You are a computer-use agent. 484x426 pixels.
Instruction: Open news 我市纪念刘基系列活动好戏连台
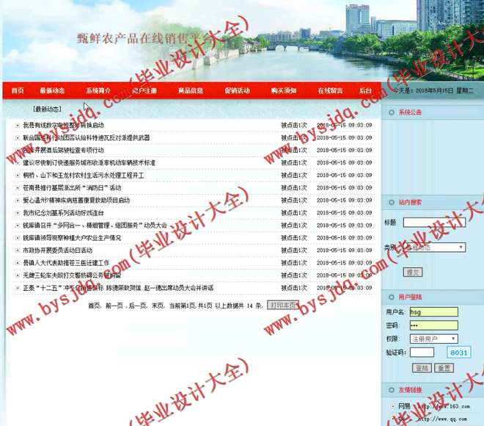click(x=63, y=213)
